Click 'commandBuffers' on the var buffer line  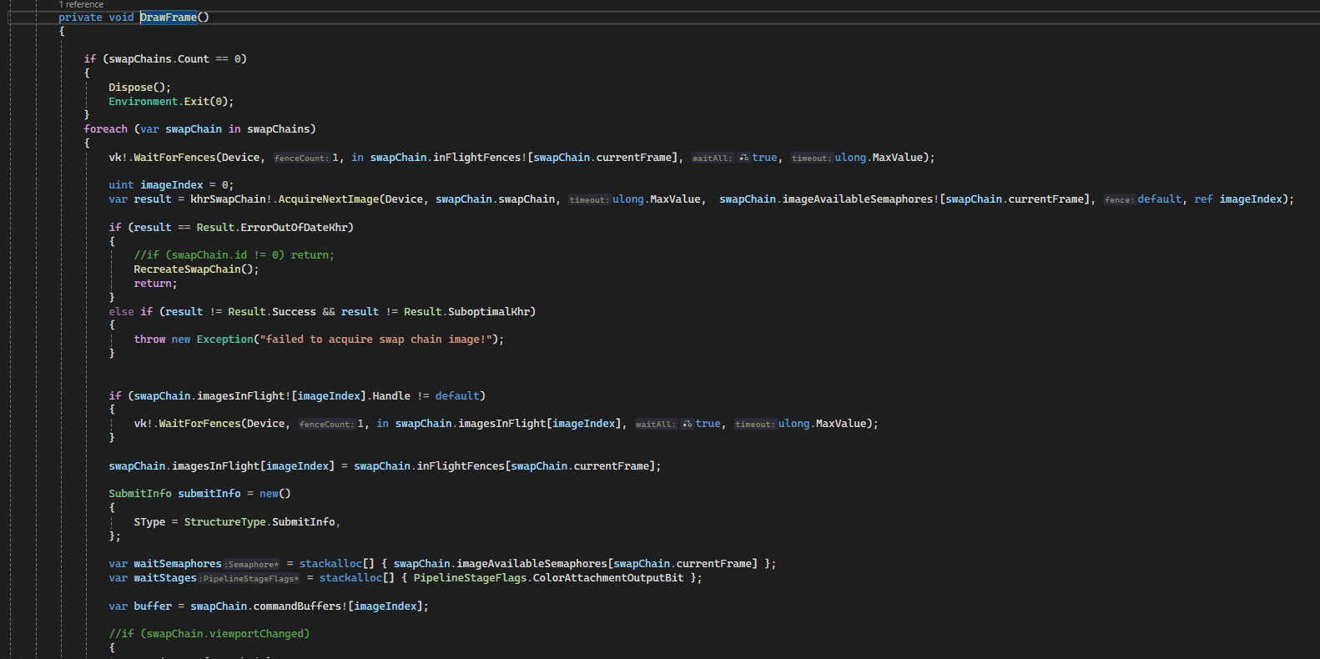[x=297, y=606]
